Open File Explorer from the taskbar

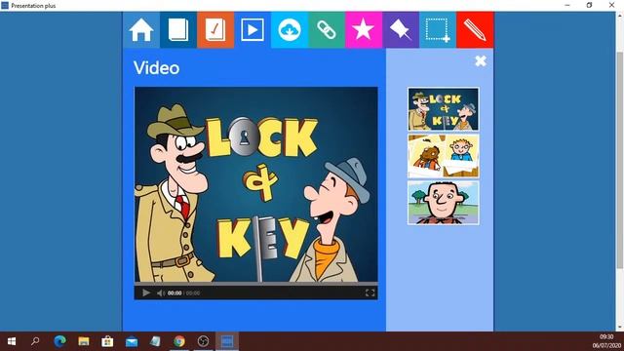(x=84, y=341)
